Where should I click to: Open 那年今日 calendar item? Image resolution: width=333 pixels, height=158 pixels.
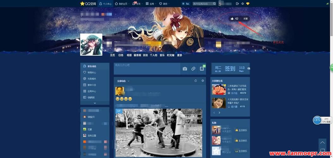tap(95, 85)
